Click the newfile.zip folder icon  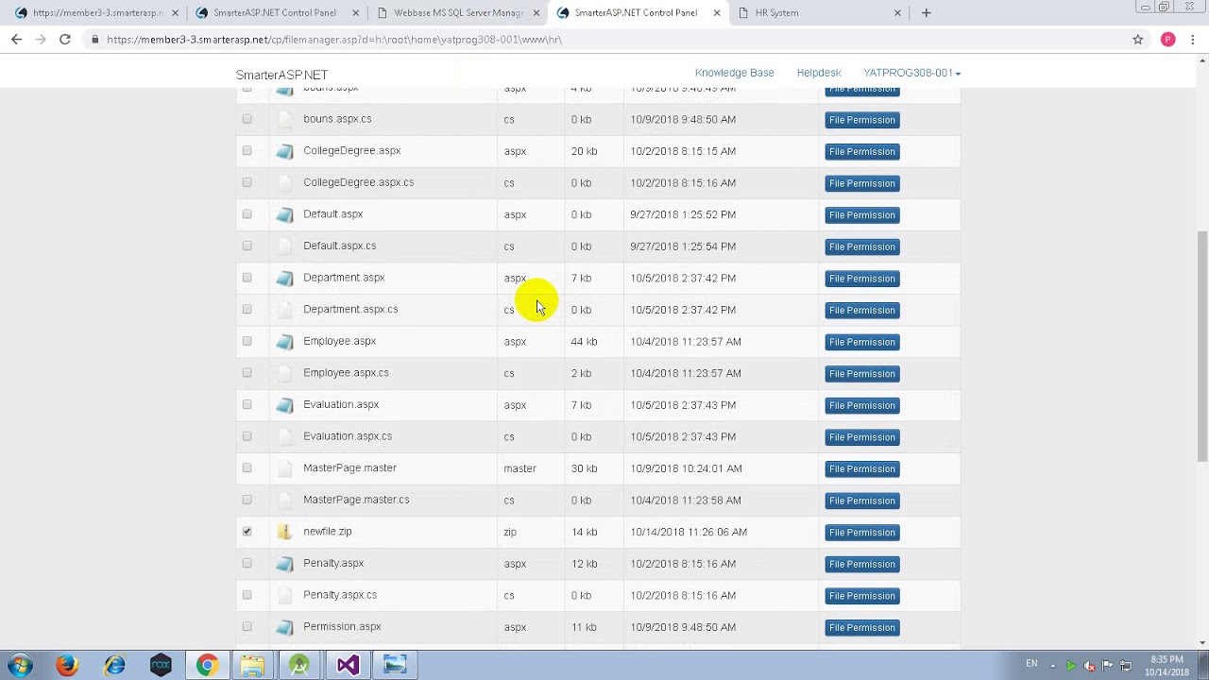pyautogui.click(x=284, y=532)
